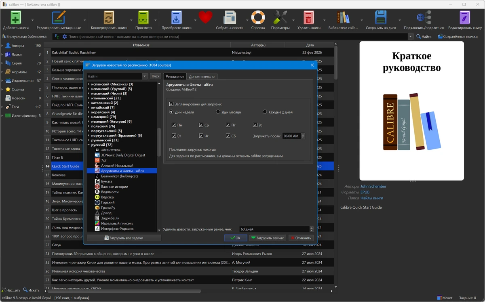Screen dimensions: 485x302
Task: Select Дни месяца radio button
Action: click(218, 112)
